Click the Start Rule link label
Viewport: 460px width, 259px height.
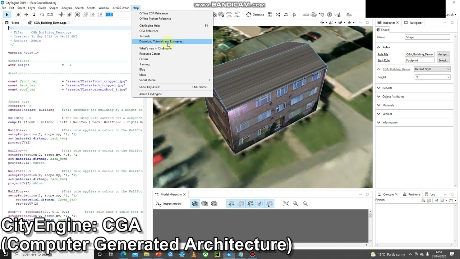pos(383,60)
